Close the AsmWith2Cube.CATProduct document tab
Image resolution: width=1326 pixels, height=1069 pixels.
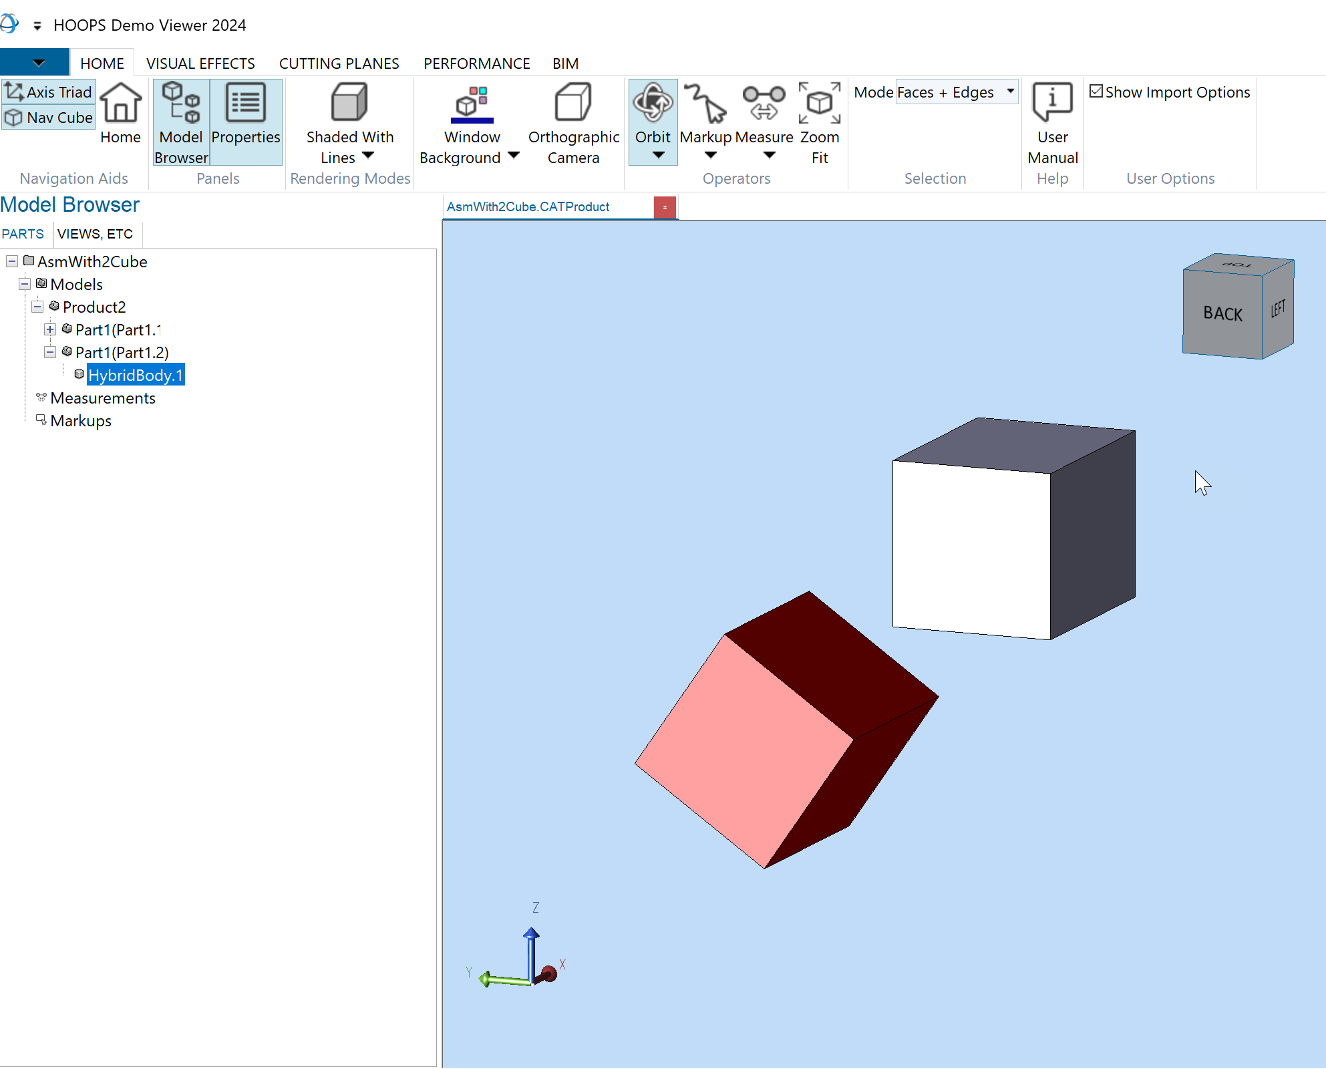[665, 207]
